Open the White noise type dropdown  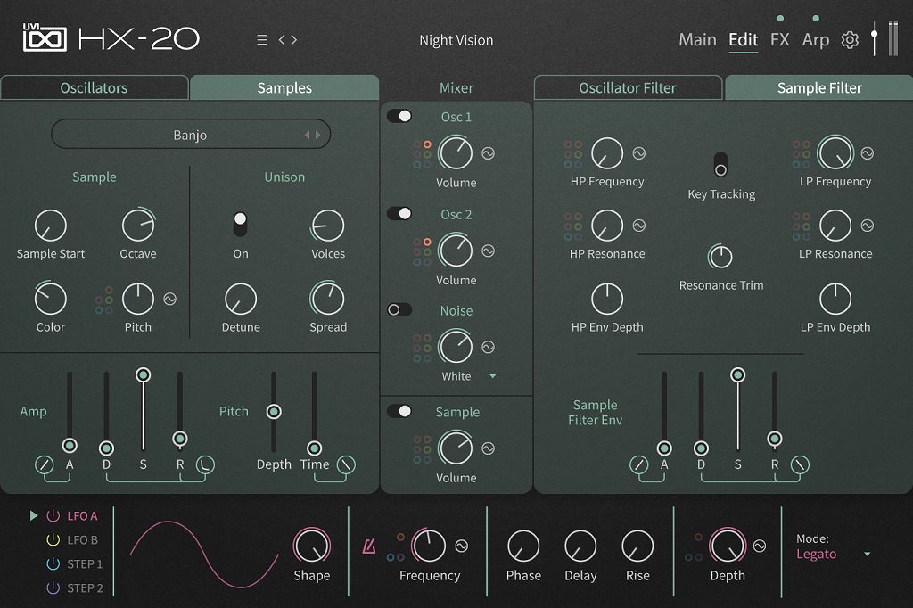[492, 377]
